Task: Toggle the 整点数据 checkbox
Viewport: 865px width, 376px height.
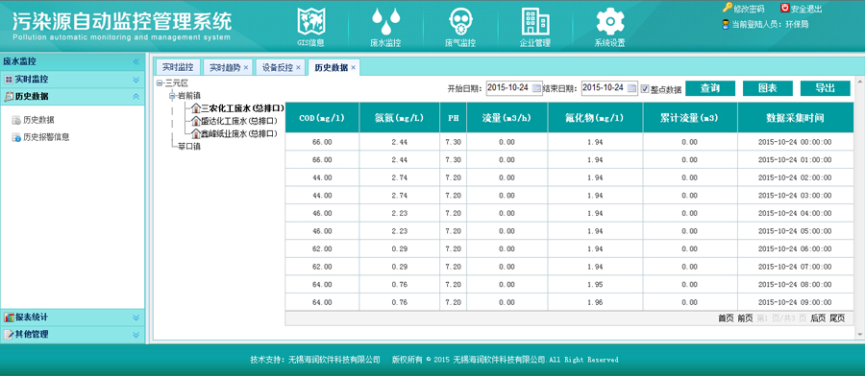Action: coord(645,88)
